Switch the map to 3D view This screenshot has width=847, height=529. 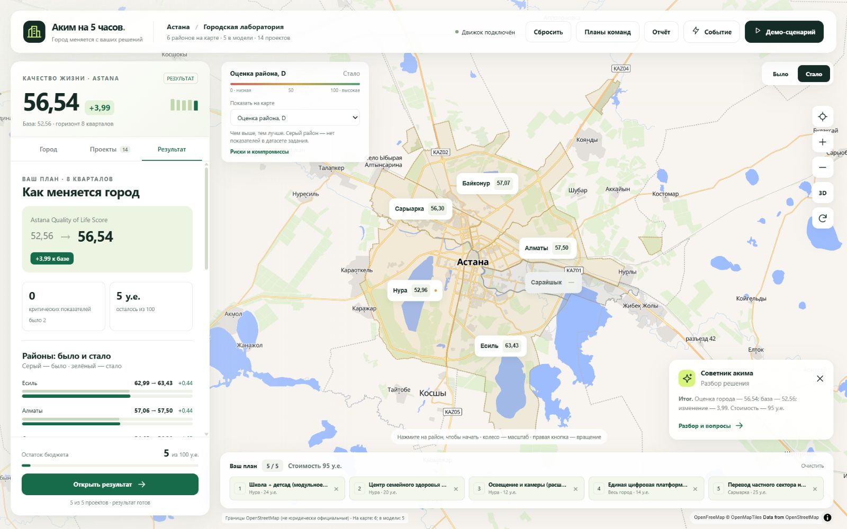(823, 193)
